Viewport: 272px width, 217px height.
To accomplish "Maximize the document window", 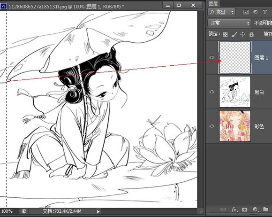I will tap(179, 6).
